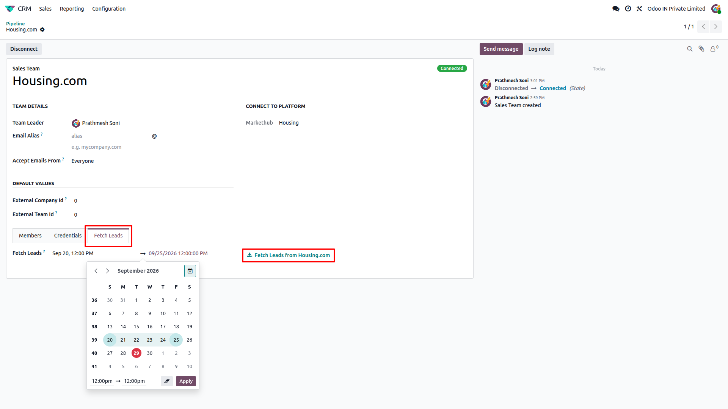Open the Configuration menu
Screen dimensions: 728x409
coord(109,8)
